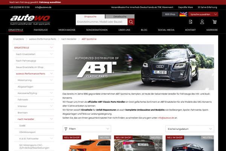Go to nach Hersteller breadcrumb
Viewport: 226px width, 151px height.
69,39
